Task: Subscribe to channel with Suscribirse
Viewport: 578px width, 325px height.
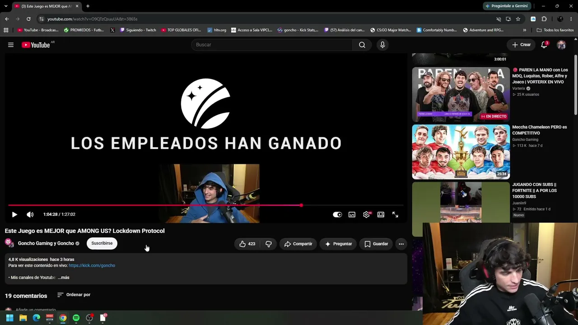Action: (102, 243)
